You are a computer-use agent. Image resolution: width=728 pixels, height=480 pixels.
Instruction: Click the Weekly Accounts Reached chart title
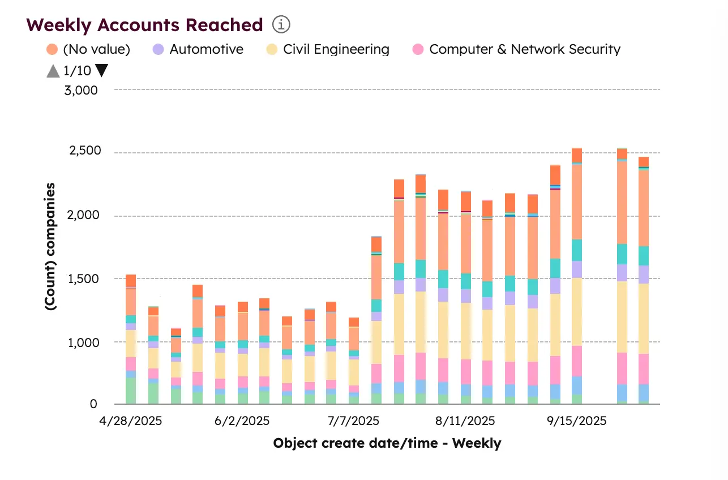pyautogui.click(x=144, y=24)
